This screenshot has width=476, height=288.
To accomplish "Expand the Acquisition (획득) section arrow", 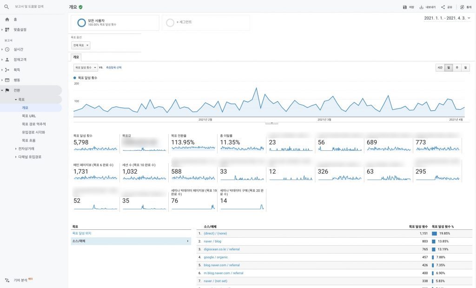I will (2, 70).
